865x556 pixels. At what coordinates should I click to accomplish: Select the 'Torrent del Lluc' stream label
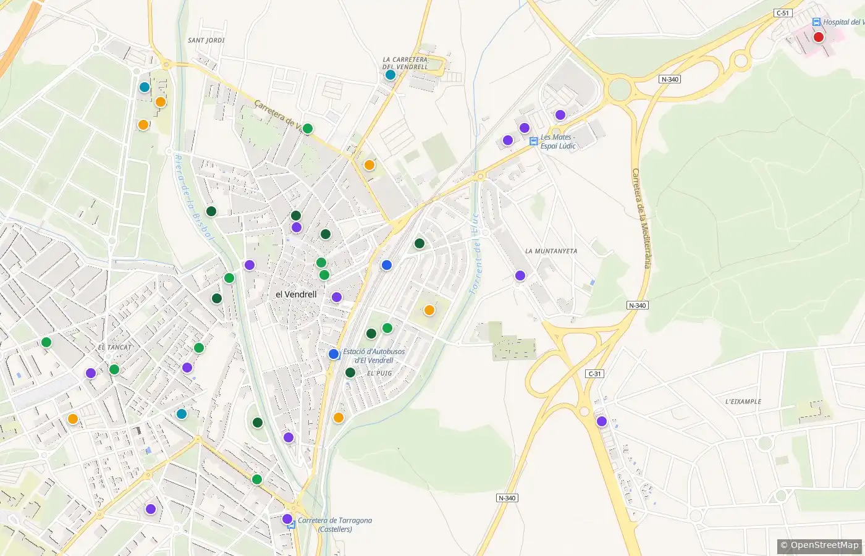pyautogui.click(x=476, y=253)
